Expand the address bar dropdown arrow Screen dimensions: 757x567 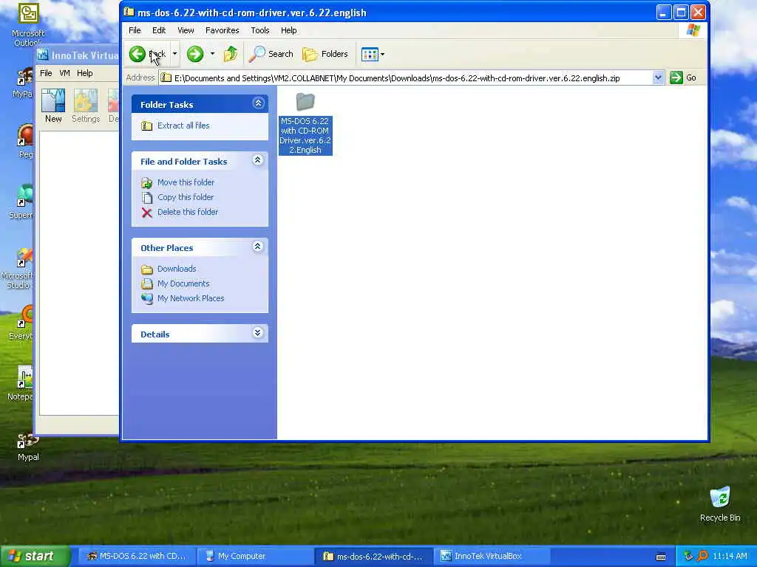coord(658,78)
